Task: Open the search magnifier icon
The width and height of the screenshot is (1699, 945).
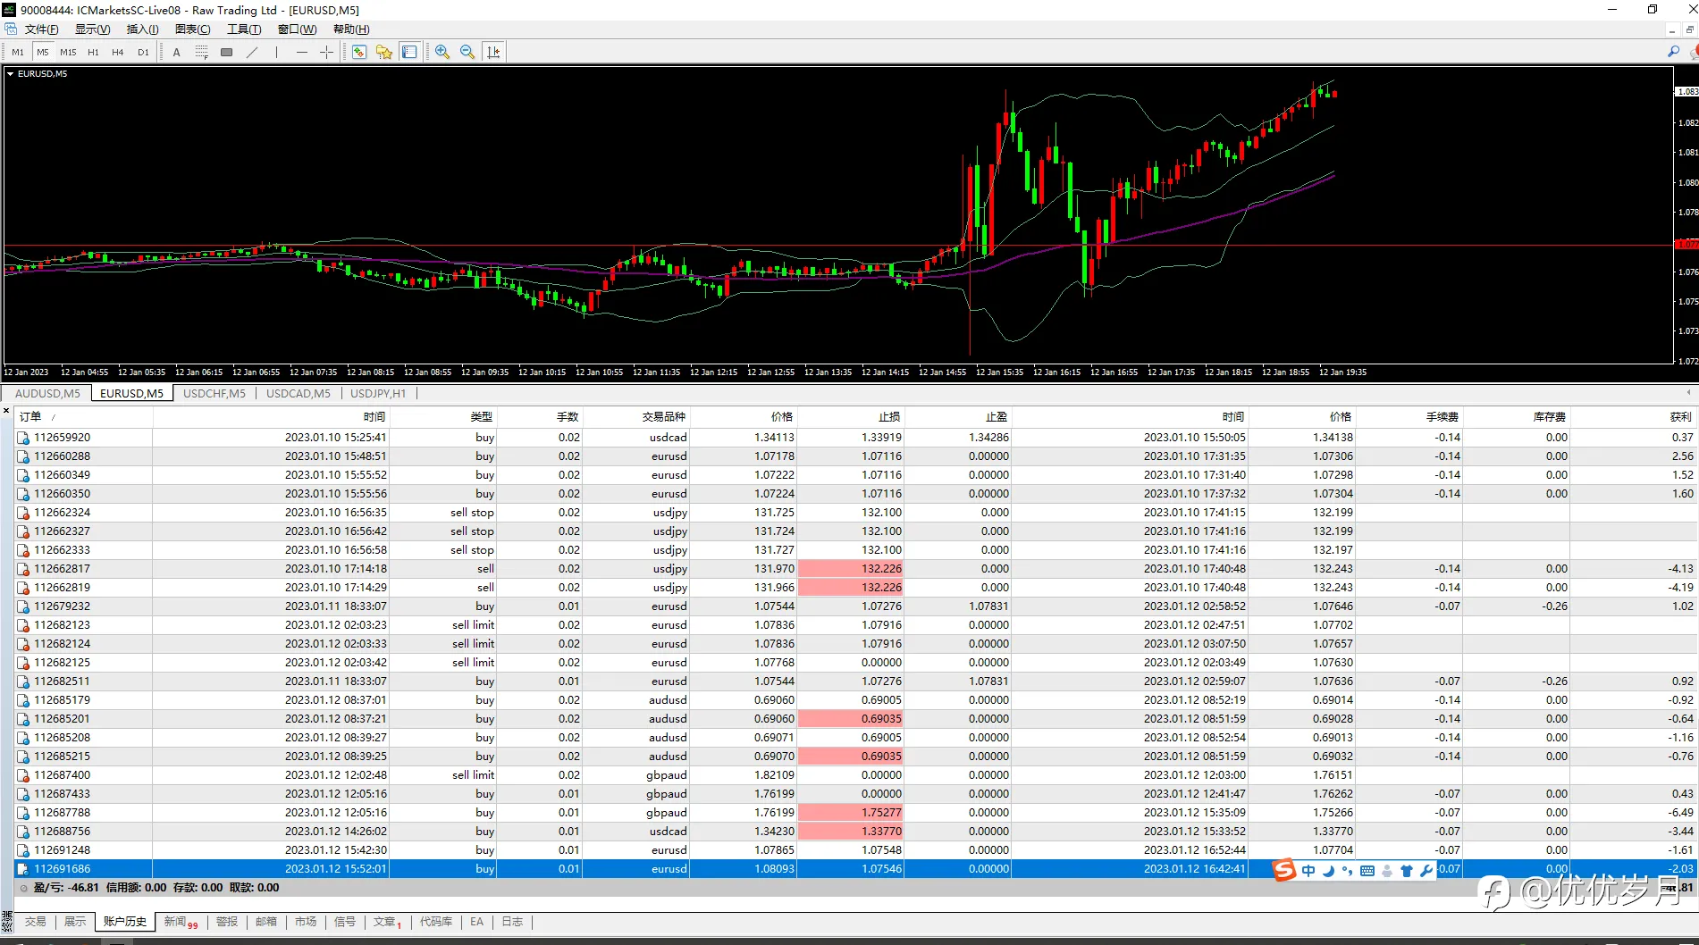Action: pos(1673,52)
